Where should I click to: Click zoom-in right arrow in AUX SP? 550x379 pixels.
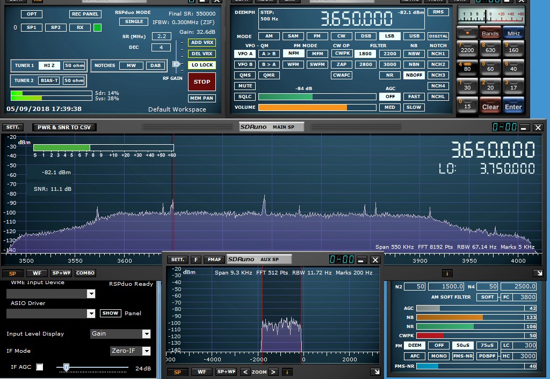coord(273,372)
